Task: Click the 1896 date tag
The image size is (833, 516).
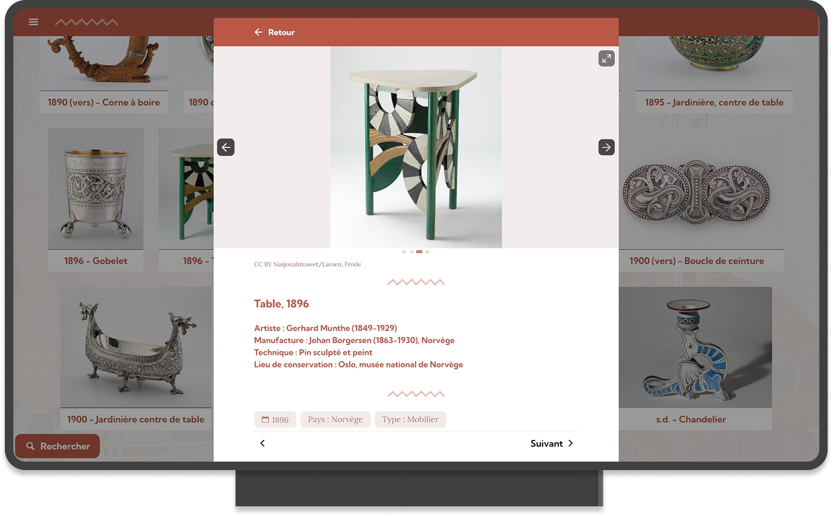Action: tap(275, 419)
